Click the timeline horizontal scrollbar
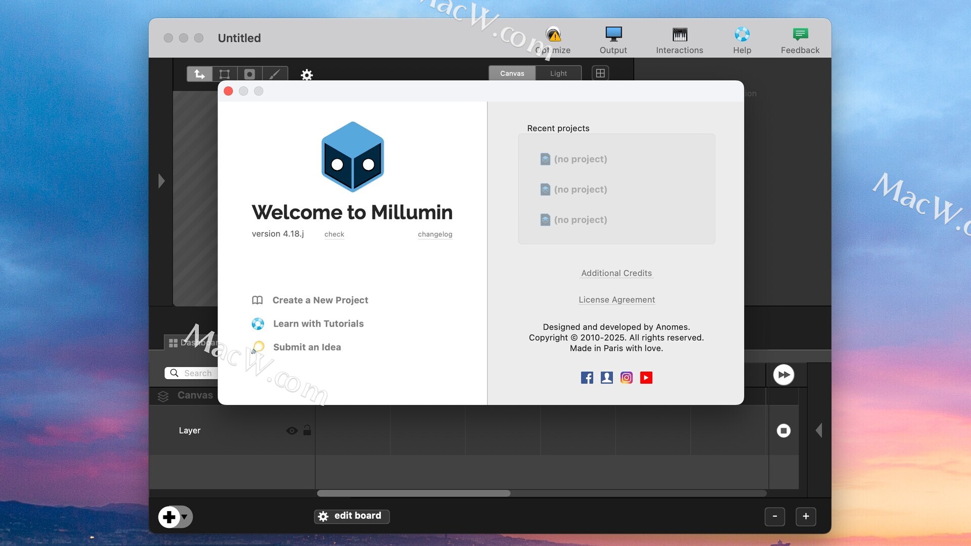 pyautogui.click(x=414, y=493)
